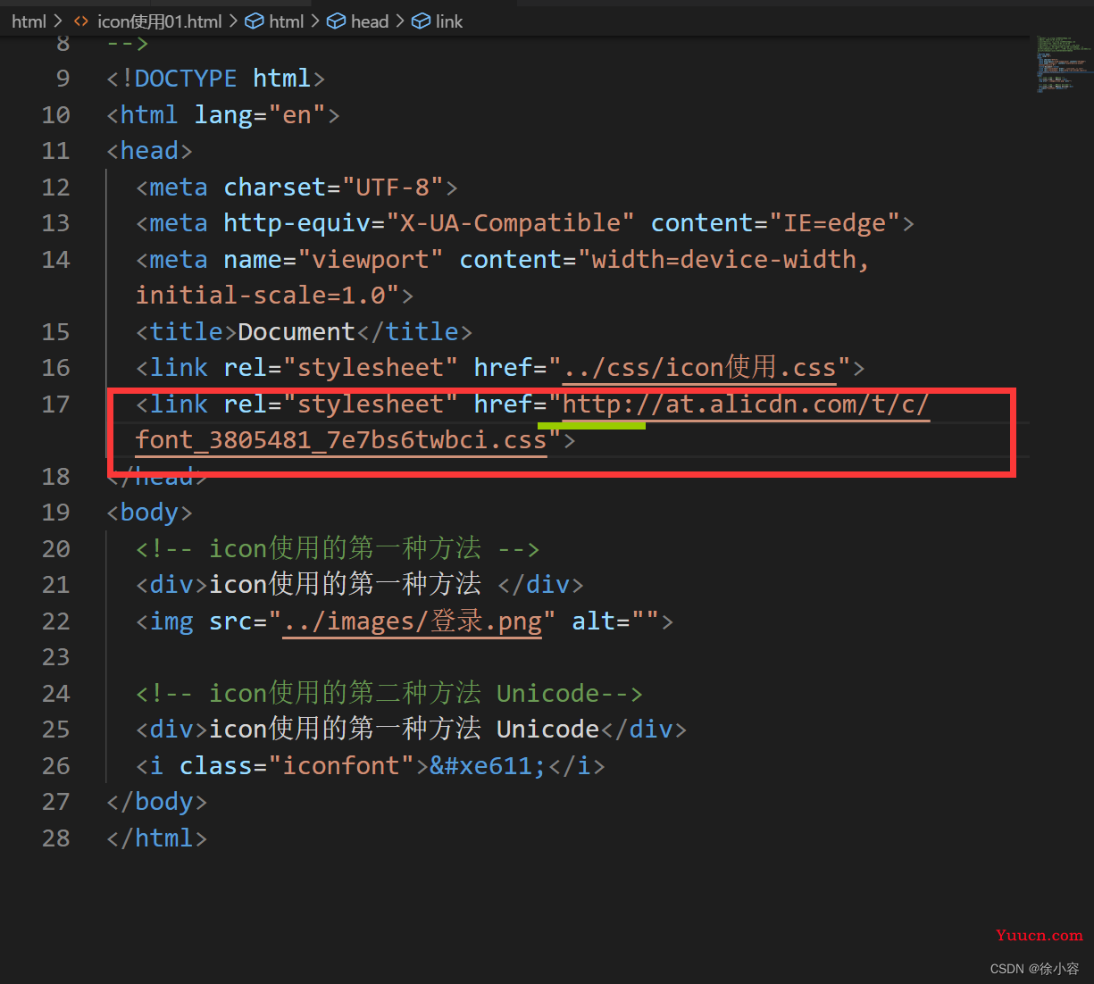The height and width of the screenshot is (984, 1094).
Task: Place cursor on the &#xe611; entity
Action: pyautogui.click(x=487, y=766)
